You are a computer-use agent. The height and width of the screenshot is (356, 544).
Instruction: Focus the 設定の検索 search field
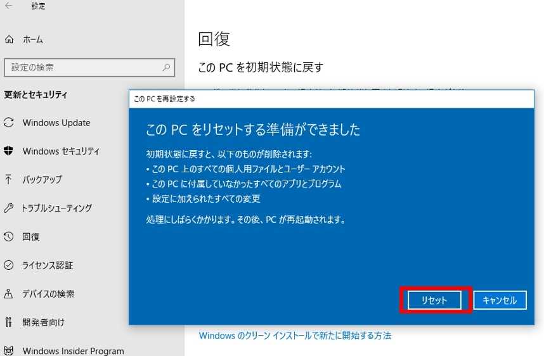pos(82,67)
